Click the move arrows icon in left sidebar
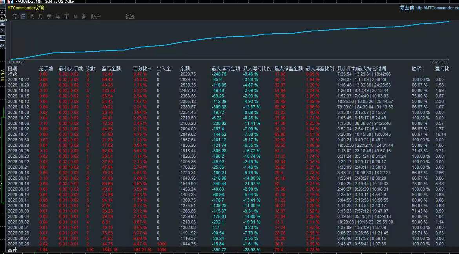The width and height of the screenshot is (459, 254). click(2, 14)
